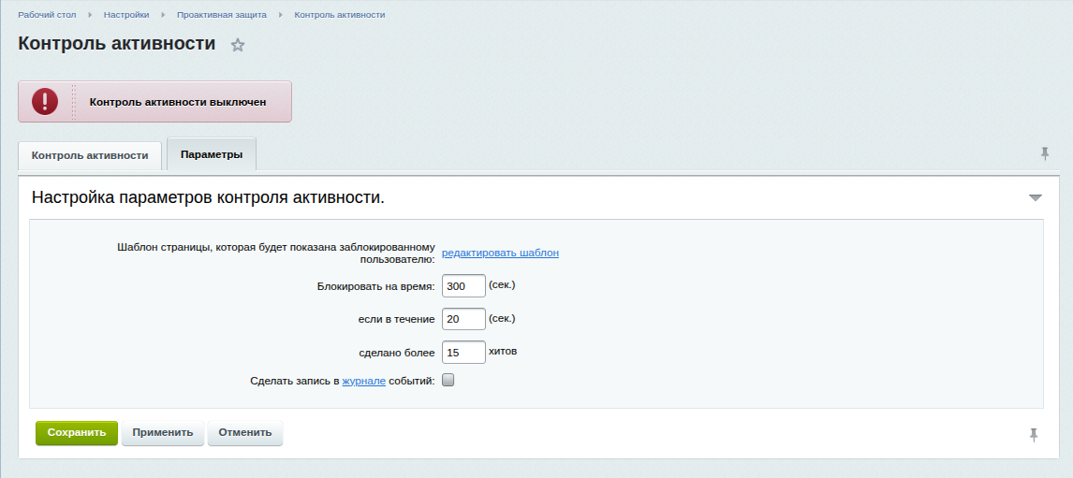
Task: Go to Рабочий стол breadcrumb
Action: (47, 15)
